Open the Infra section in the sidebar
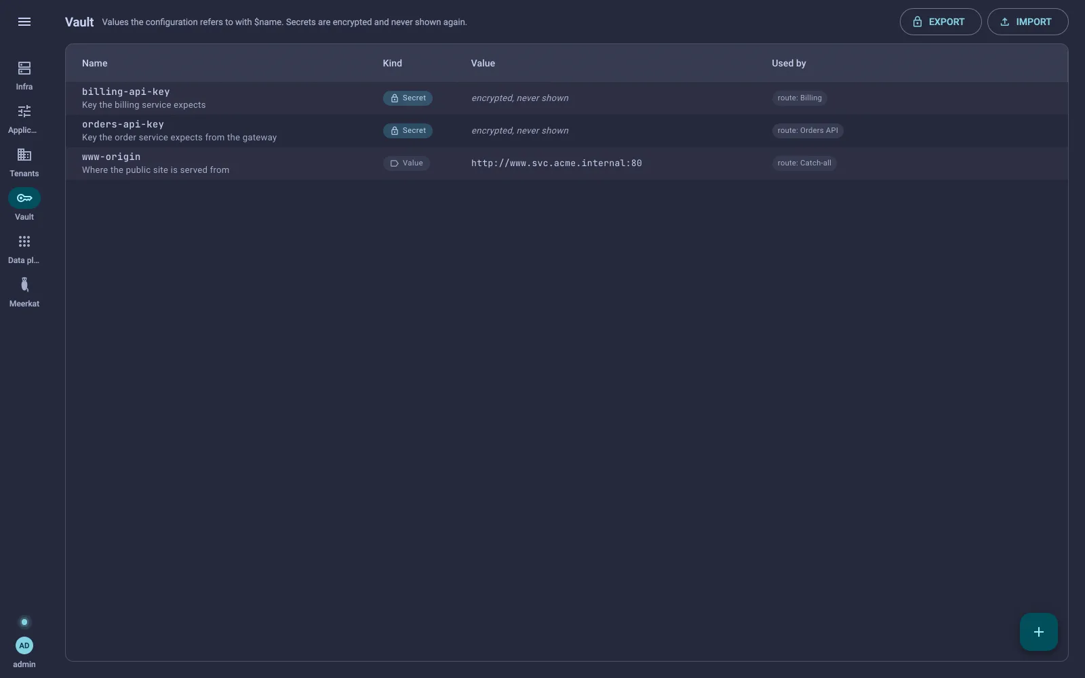 coord(24,75)
